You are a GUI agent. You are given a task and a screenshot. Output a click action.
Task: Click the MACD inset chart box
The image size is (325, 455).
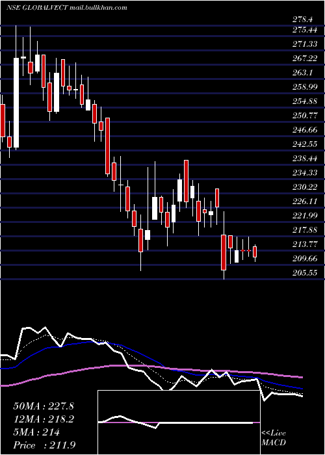179,422
